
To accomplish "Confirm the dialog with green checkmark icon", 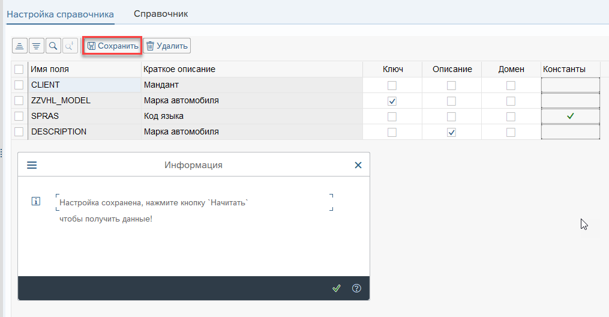I will pyautogui.click(x=337, y=288).
